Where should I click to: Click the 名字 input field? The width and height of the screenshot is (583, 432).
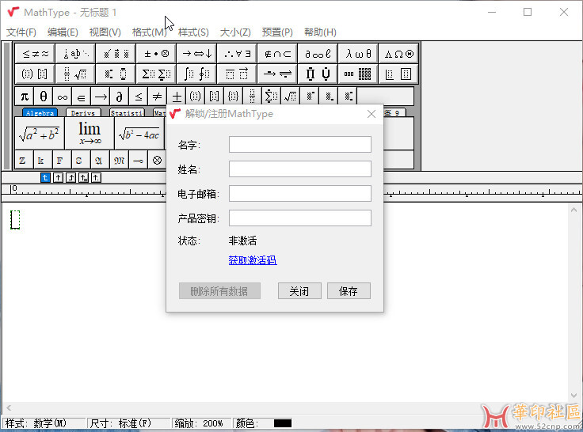coord(300,145)
